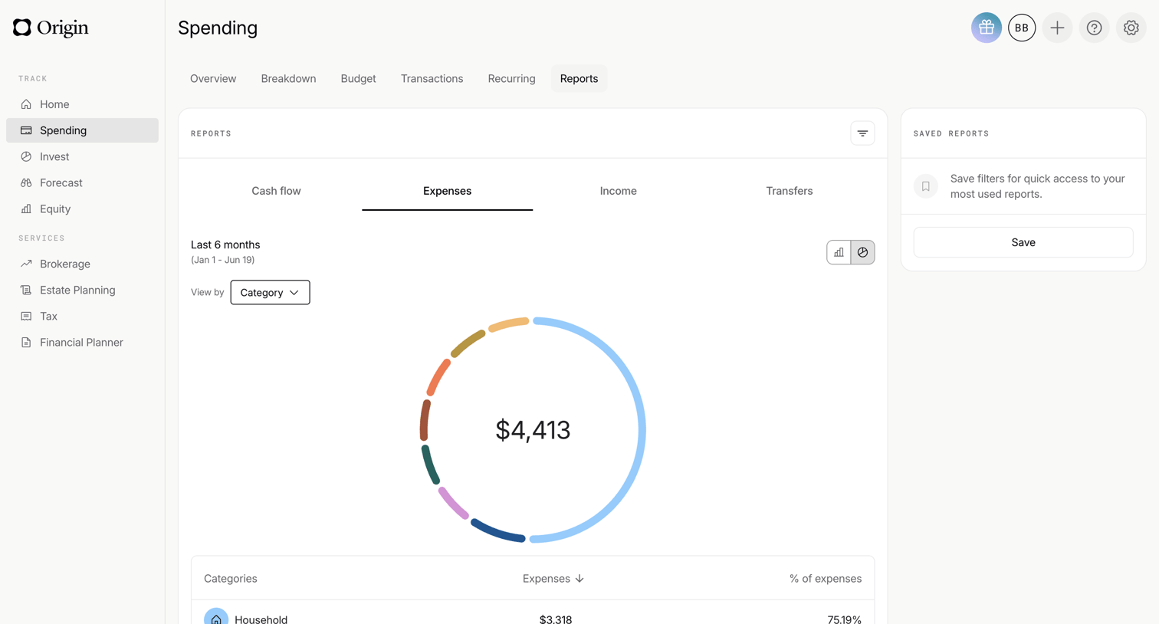Open the Recurring tab
The width and height of the screenshot is (1159, 624).
click(x=511, y=78)
